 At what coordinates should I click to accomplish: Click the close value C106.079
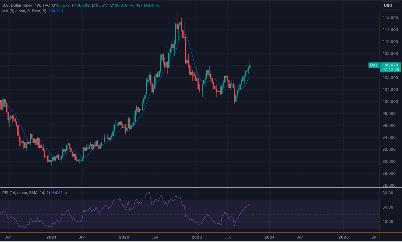(x=119, y=6)
